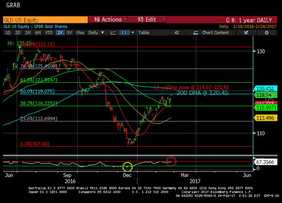Open the settings gear icon
This screenshot has height=203, width=282.
tap(267, 33)
